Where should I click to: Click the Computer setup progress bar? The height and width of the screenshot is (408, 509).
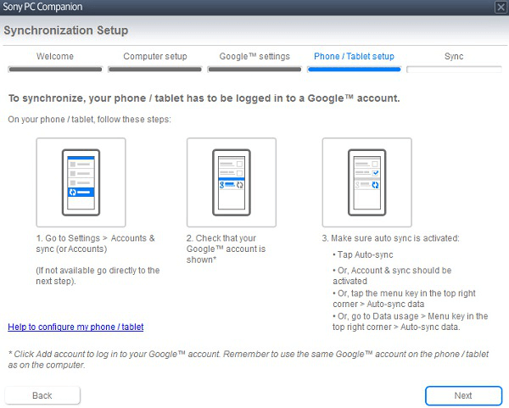(155, 70)
